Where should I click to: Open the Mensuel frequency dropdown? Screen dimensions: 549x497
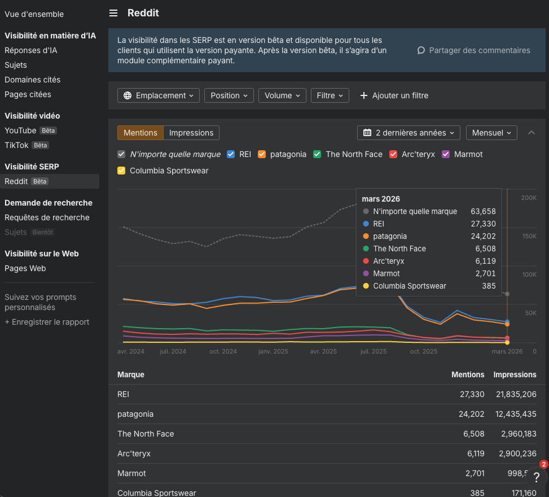491,133
